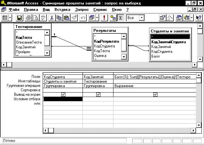The width and height of the screenshot is (204, 145).
Task: Open the Правка menu
Action: click(31, 10)
